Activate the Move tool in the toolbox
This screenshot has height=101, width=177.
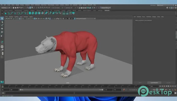(x=2, y=29)
